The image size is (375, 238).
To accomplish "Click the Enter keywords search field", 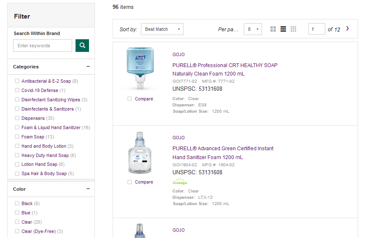I will click(43, 46).
